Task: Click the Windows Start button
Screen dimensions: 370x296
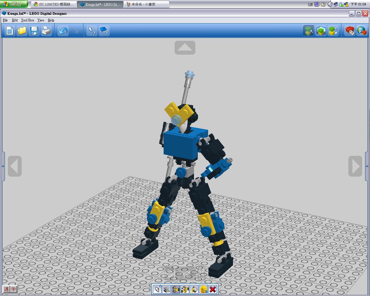Action: tap(14, 4)
